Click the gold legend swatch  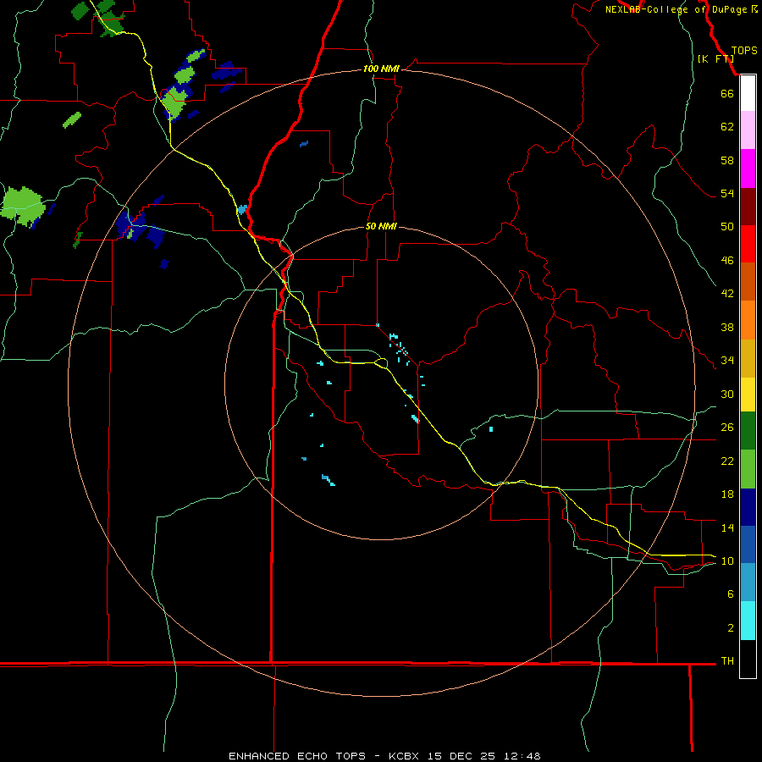(x=748, y=358)
